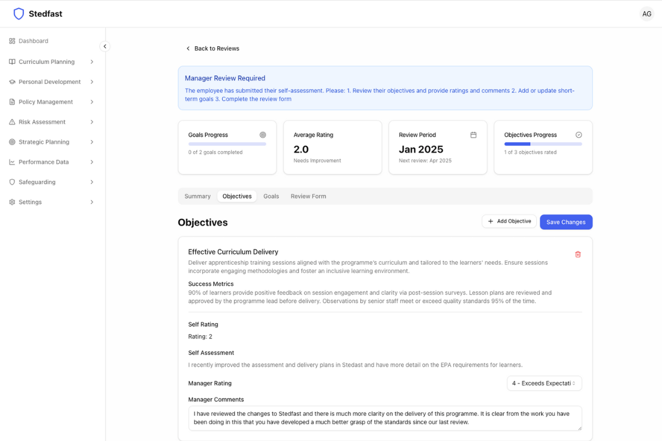
Task: Open the Manager Rating dropdown
Action: [543, 383]
